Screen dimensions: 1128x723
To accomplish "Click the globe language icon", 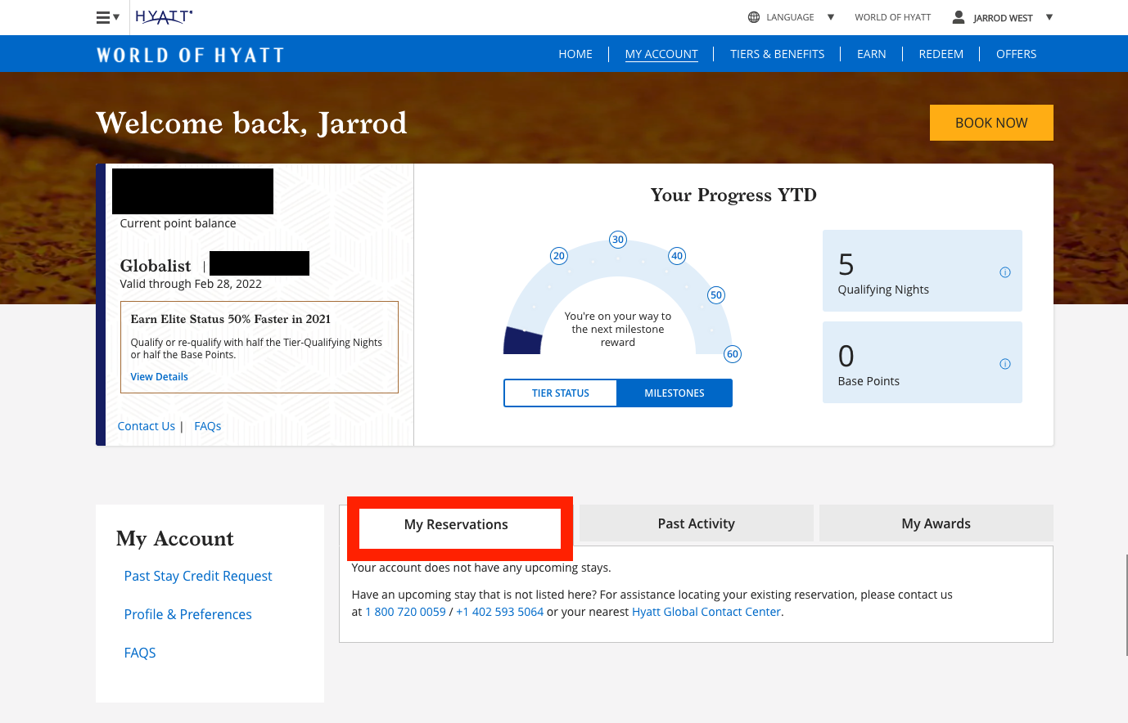I will [x=754, y=17].
